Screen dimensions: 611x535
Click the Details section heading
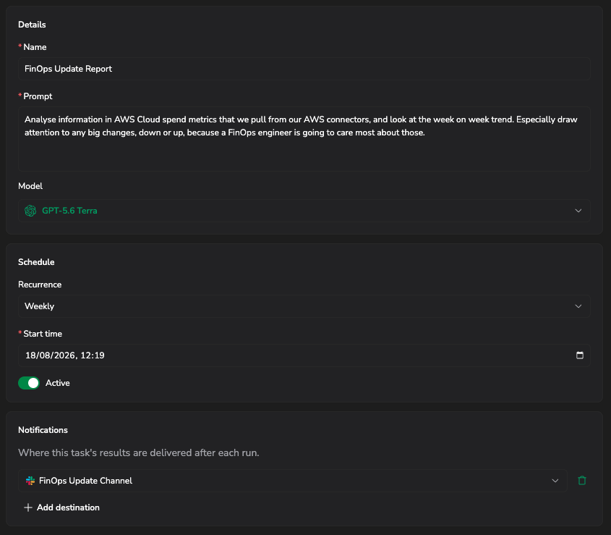tap(32, 25)
